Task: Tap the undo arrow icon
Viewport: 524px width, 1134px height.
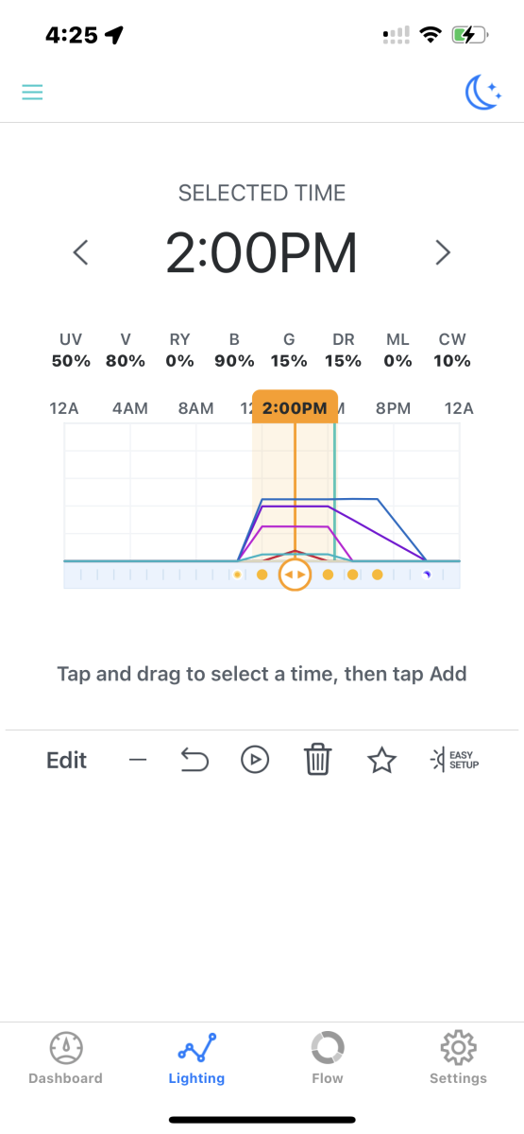Action: coord(194,760)
